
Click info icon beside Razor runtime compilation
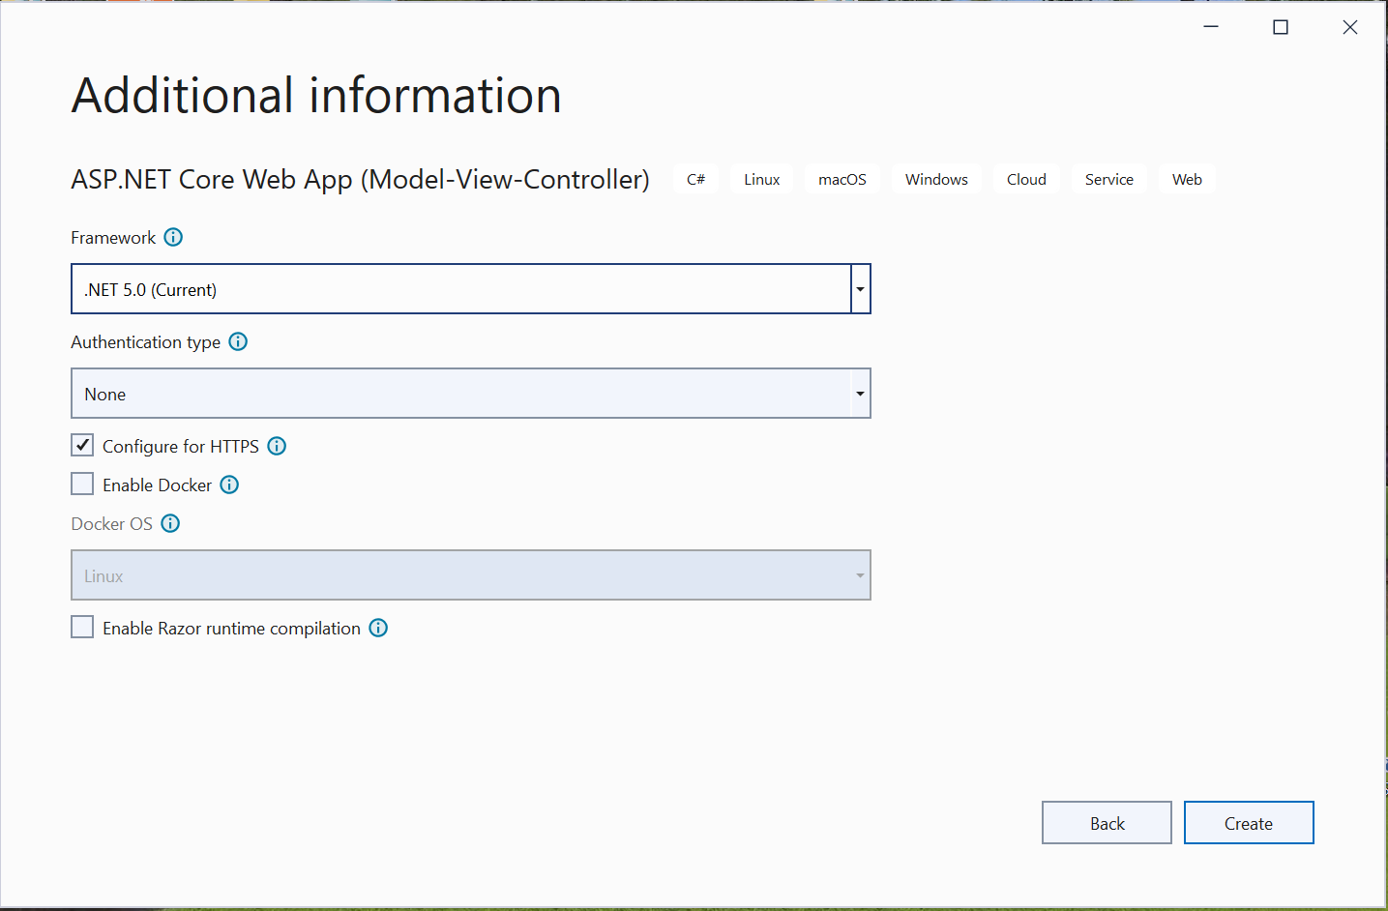379,629
